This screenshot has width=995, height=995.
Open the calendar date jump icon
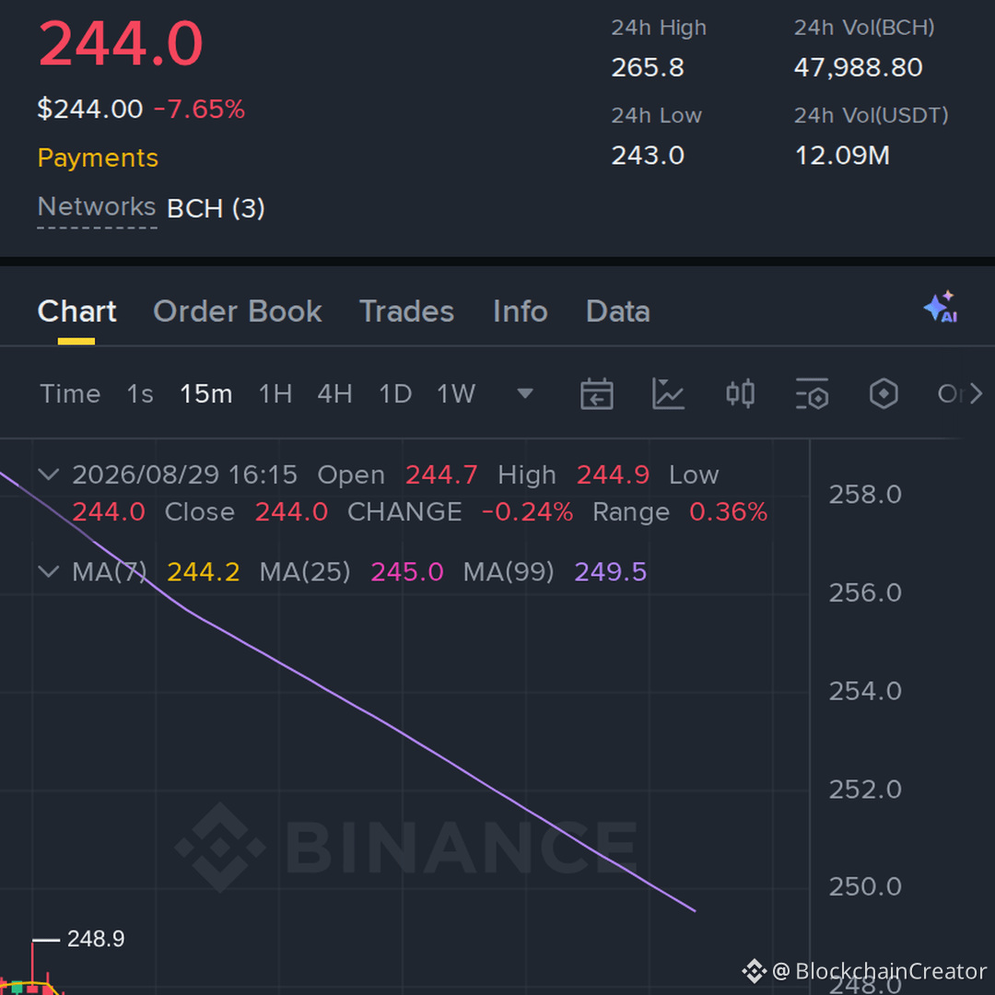coord(596,394)
